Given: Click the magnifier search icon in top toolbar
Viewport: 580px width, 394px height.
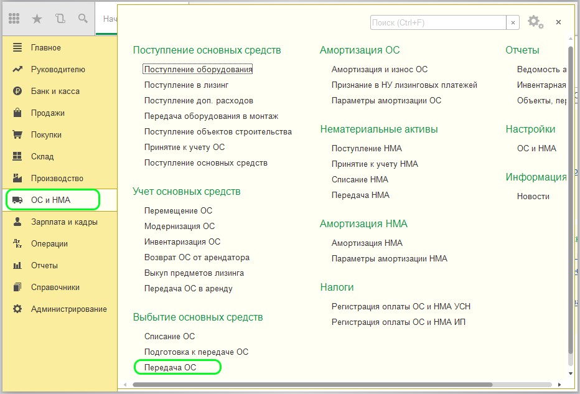Looking at the screenshot, I should pos(83,19).
